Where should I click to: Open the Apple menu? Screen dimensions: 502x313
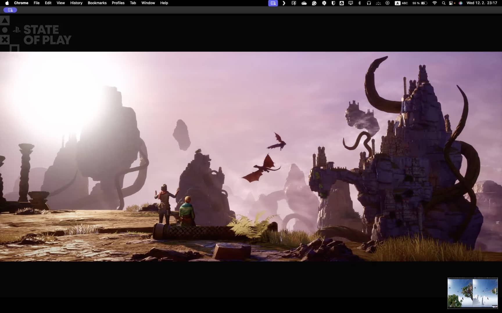click(x=7, y=3)
